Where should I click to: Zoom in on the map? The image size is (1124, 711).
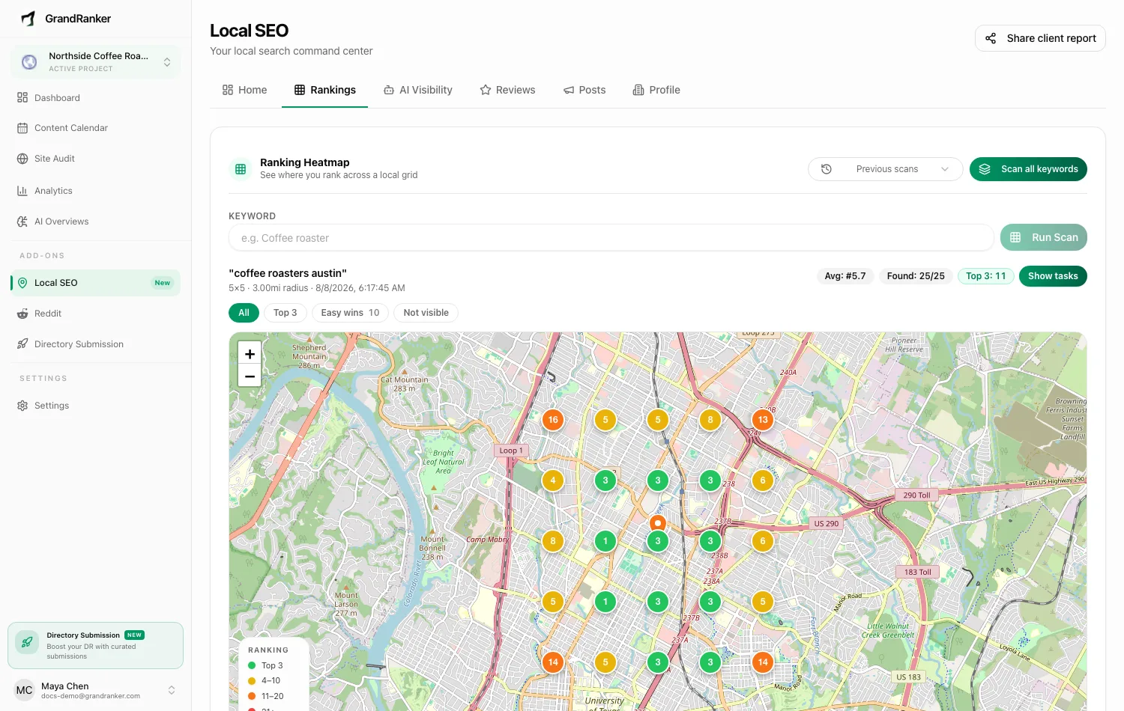pyautogui.click(x=250, y=353)
